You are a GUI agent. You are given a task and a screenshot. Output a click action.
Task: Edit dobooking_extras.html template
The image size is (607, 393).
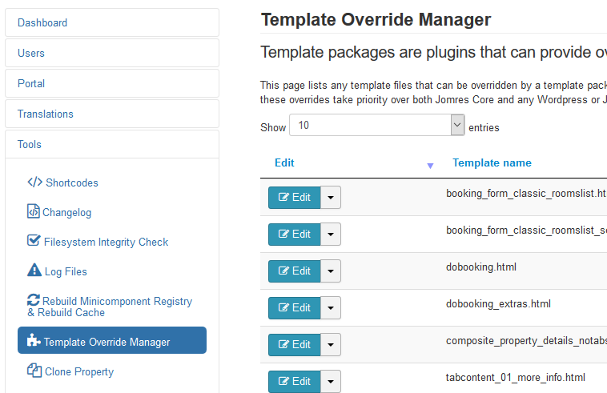point(295,307)
